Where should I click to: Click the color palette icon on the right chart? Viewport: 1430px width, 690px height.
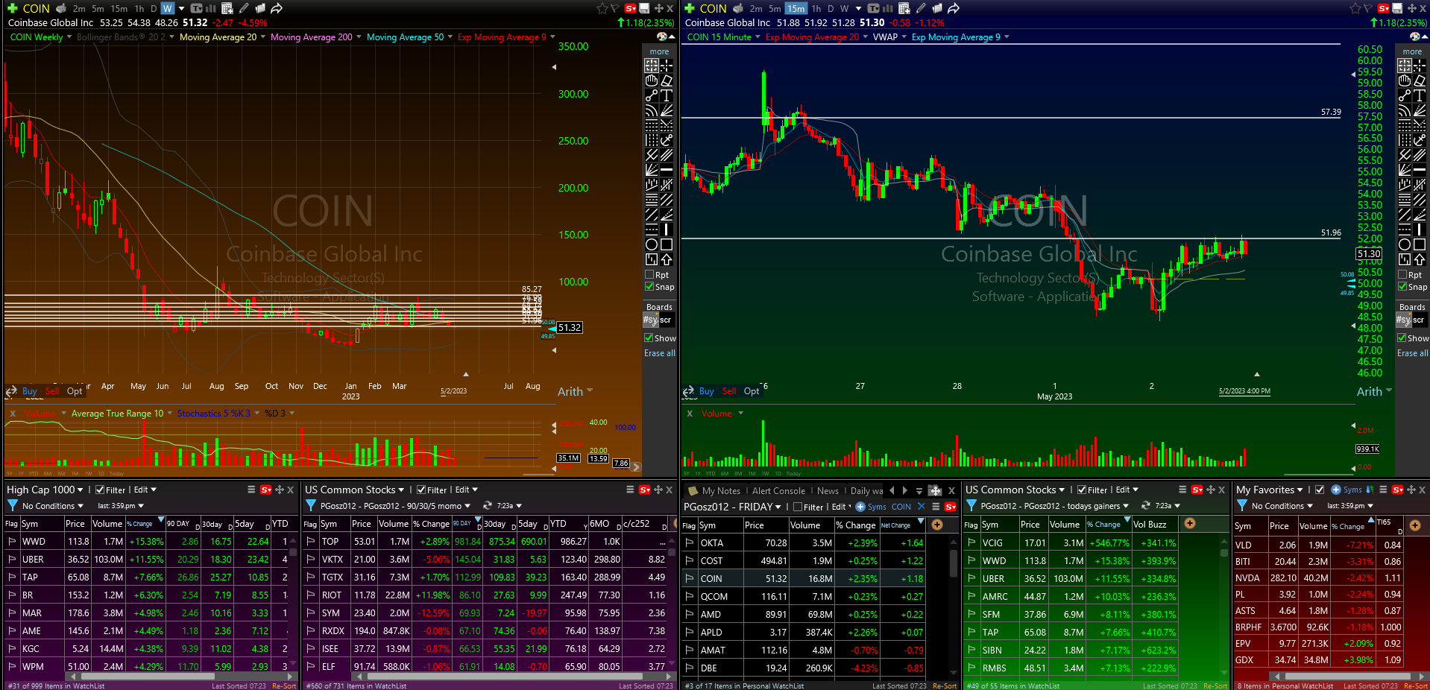pos(1415,37)
